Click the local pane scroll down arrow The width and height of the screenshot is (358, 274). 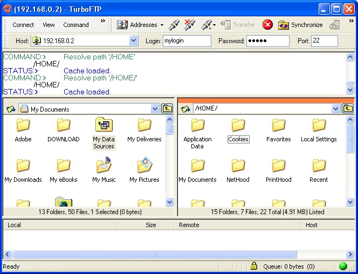pyautogui.click(x=169, y=202)
